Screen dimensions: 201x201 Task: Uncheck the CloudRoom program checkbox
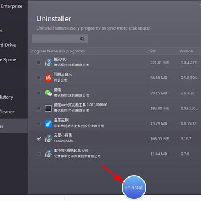click(39, 138)
